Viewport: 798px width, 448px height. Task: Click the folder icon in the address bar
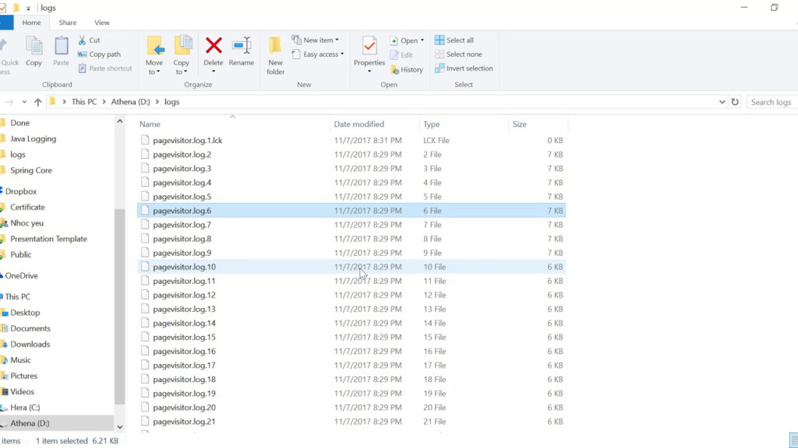click(52, 102)
